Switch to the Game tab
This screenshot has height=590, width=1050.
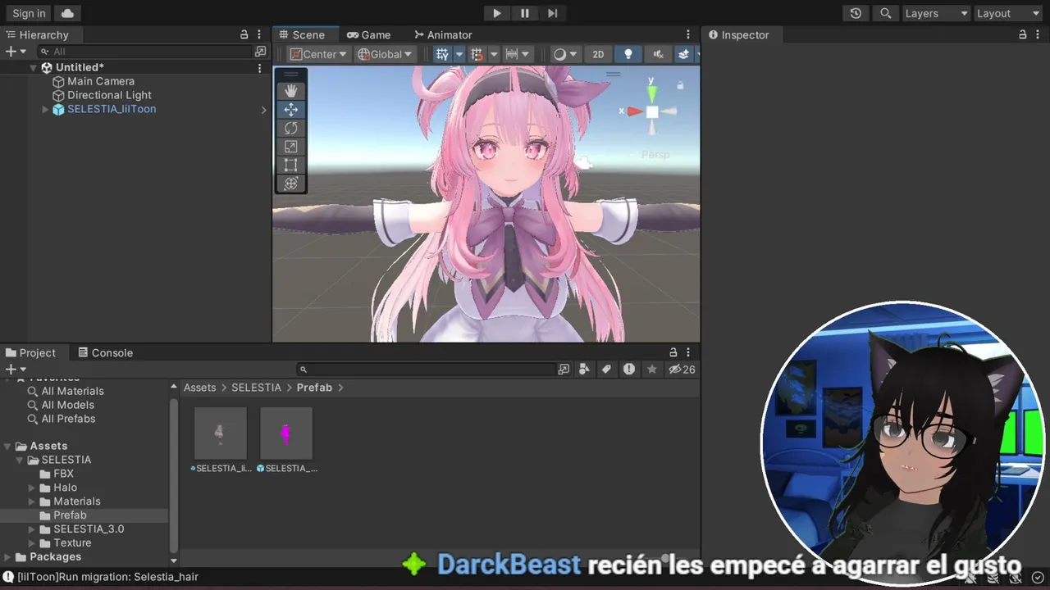click(x=369, y=34)
